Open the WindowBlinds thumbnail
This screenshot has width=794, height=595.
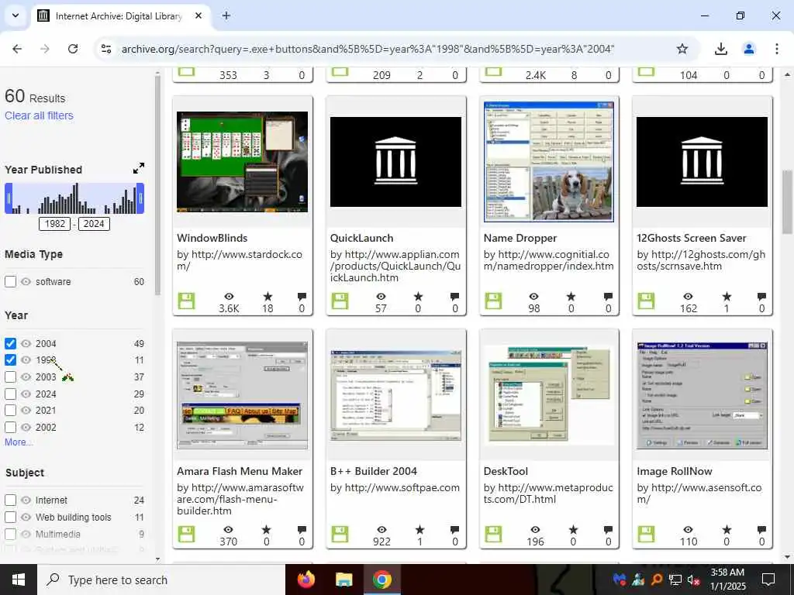click(242, 162)
